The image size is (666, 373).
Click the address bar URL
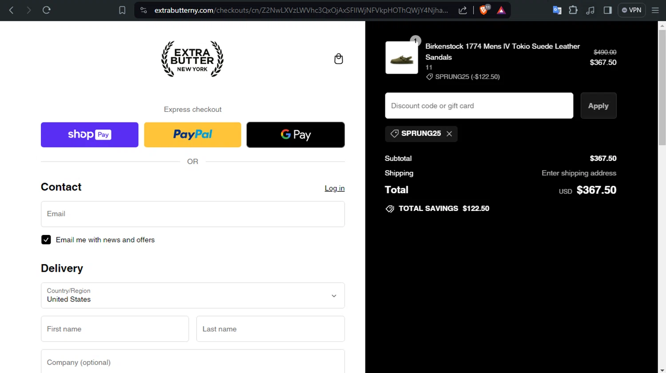coord(301,10)
